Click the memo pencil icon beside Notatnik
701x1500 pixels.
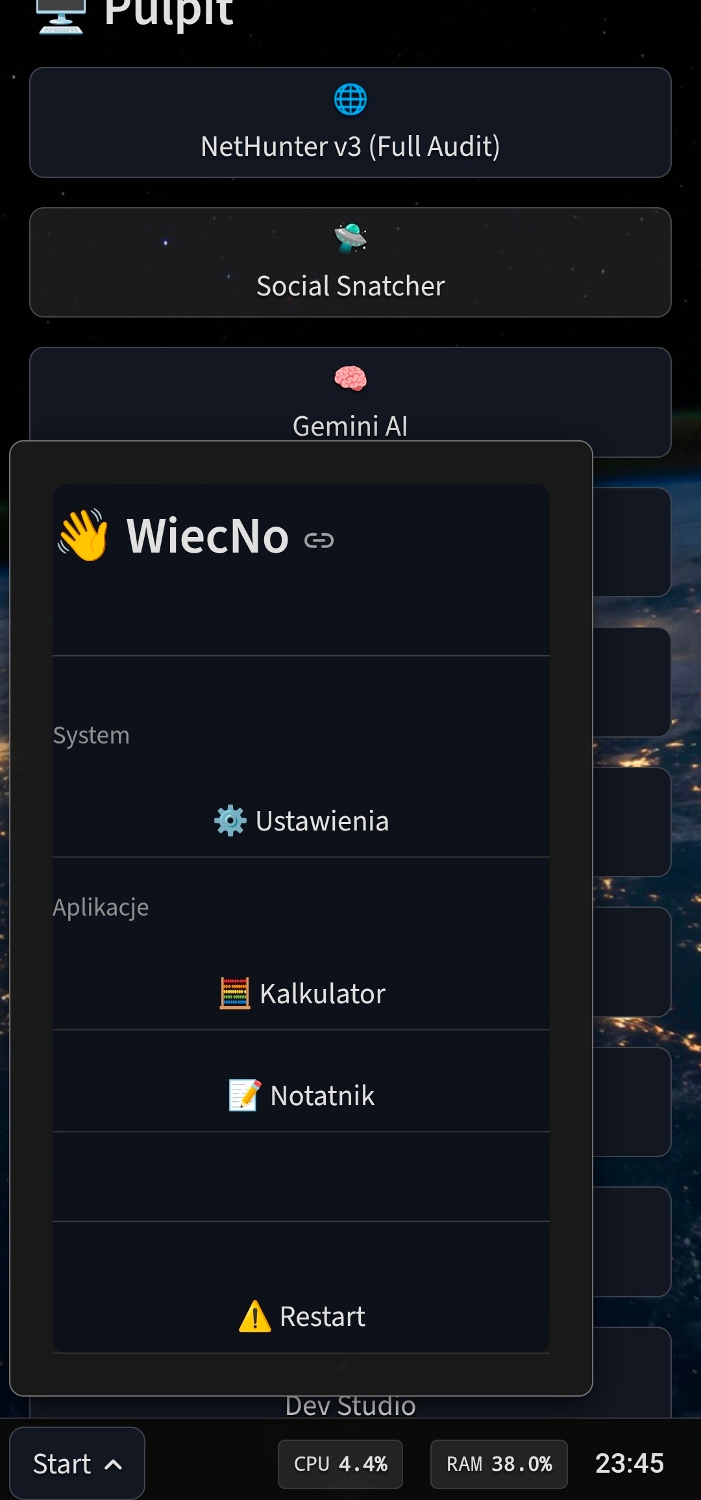(245, 1095)
